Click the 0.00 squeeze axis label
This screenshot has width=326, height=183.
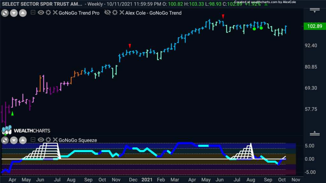309,159
